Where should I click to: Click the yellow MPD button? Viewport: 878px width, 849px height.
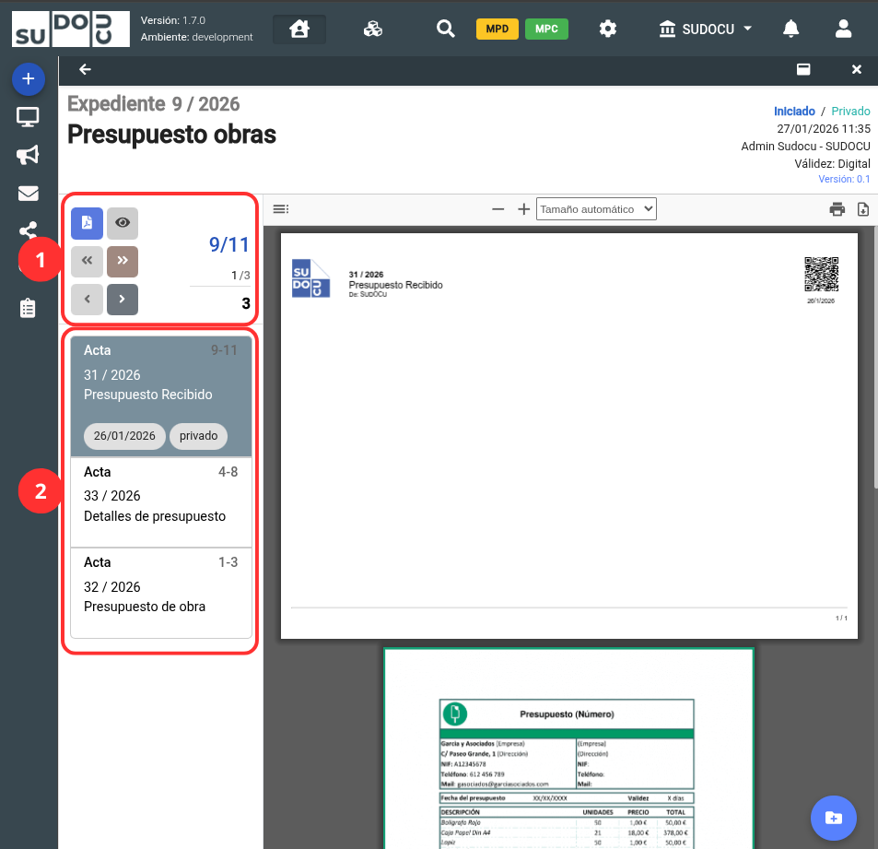(498, 29)
